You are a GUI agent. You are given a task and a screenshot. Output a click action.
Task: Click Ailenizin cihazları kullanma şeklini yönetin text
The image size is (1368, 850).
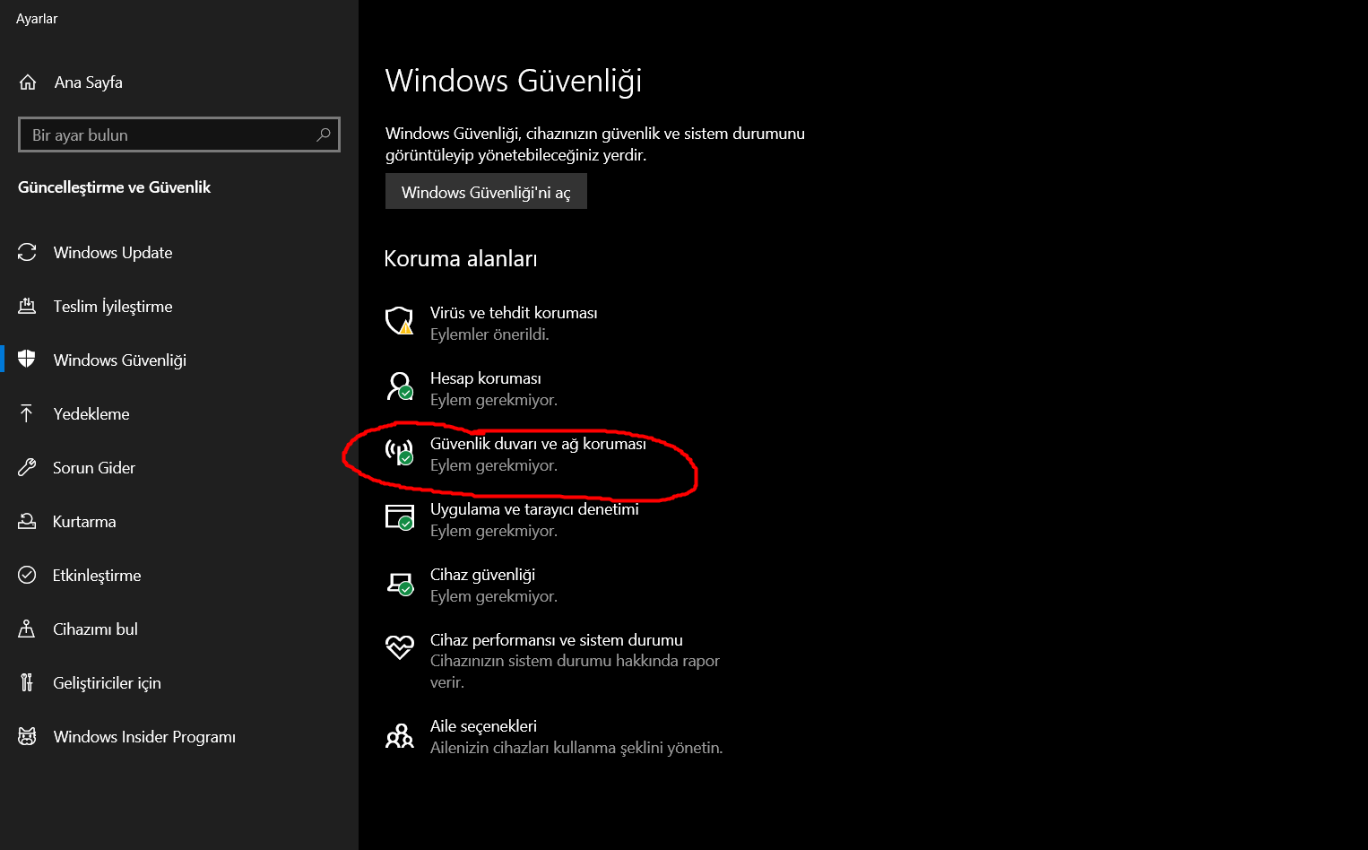tap(576, 748)
